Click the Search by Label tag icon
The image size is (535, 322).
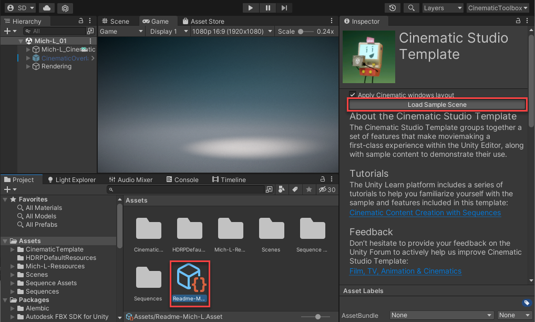coord(295,189)
